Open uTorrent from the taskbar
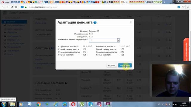The width and height of the screenshot is (191, 107). (x=82, y=104)
